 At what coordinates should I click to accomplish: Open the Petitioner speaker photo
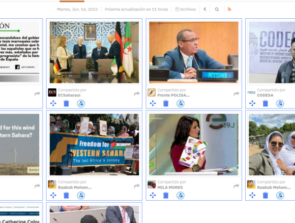(x=194, y=52)
